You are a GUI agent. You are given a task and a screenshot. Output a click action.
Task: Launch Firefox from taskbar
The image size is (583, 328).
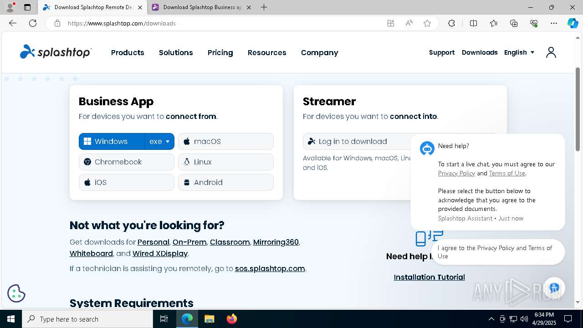[232, 319]
